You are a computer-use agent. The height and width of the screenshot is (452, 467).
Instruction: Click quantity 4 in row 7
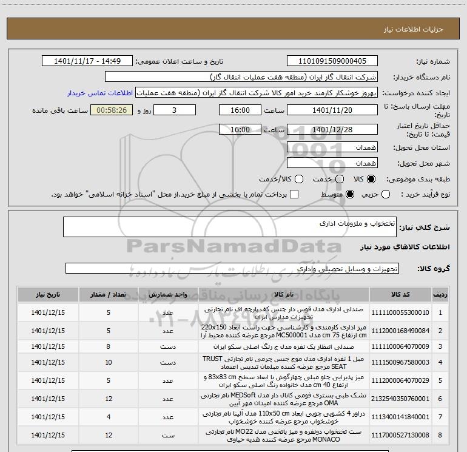pos(109,417)
